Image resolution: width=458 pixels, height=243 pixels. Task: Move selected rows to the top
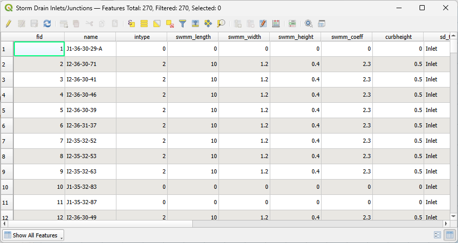tap(195, 24)
